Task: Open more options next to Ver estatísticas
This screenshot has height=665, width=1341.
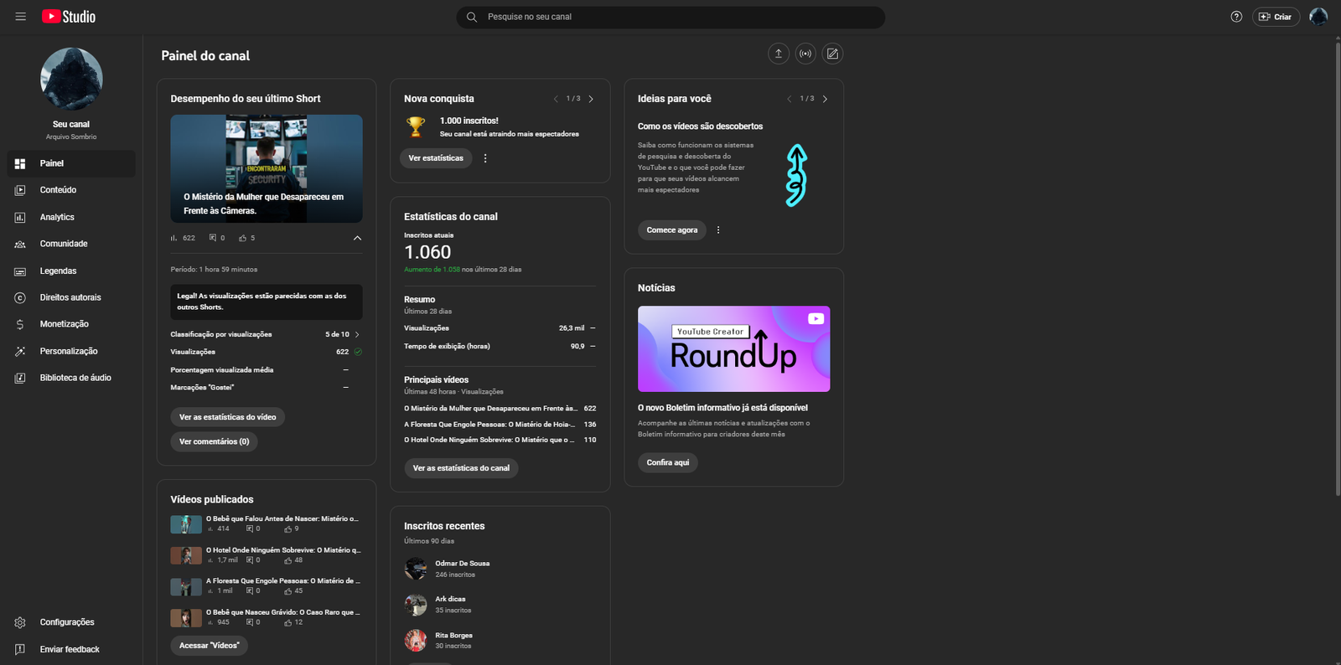Action: [x=485, y=158]
